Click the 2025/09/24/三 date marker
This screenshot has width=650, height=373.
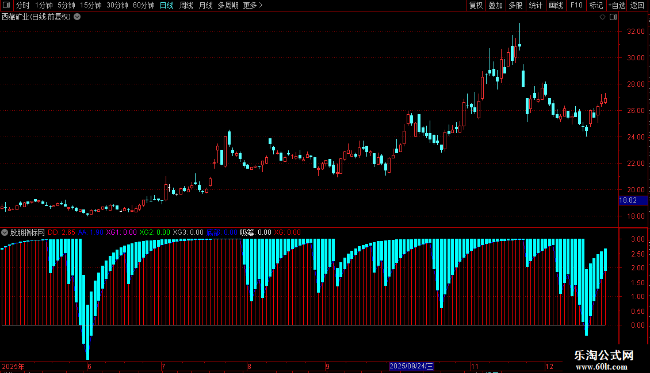(411, 366)
